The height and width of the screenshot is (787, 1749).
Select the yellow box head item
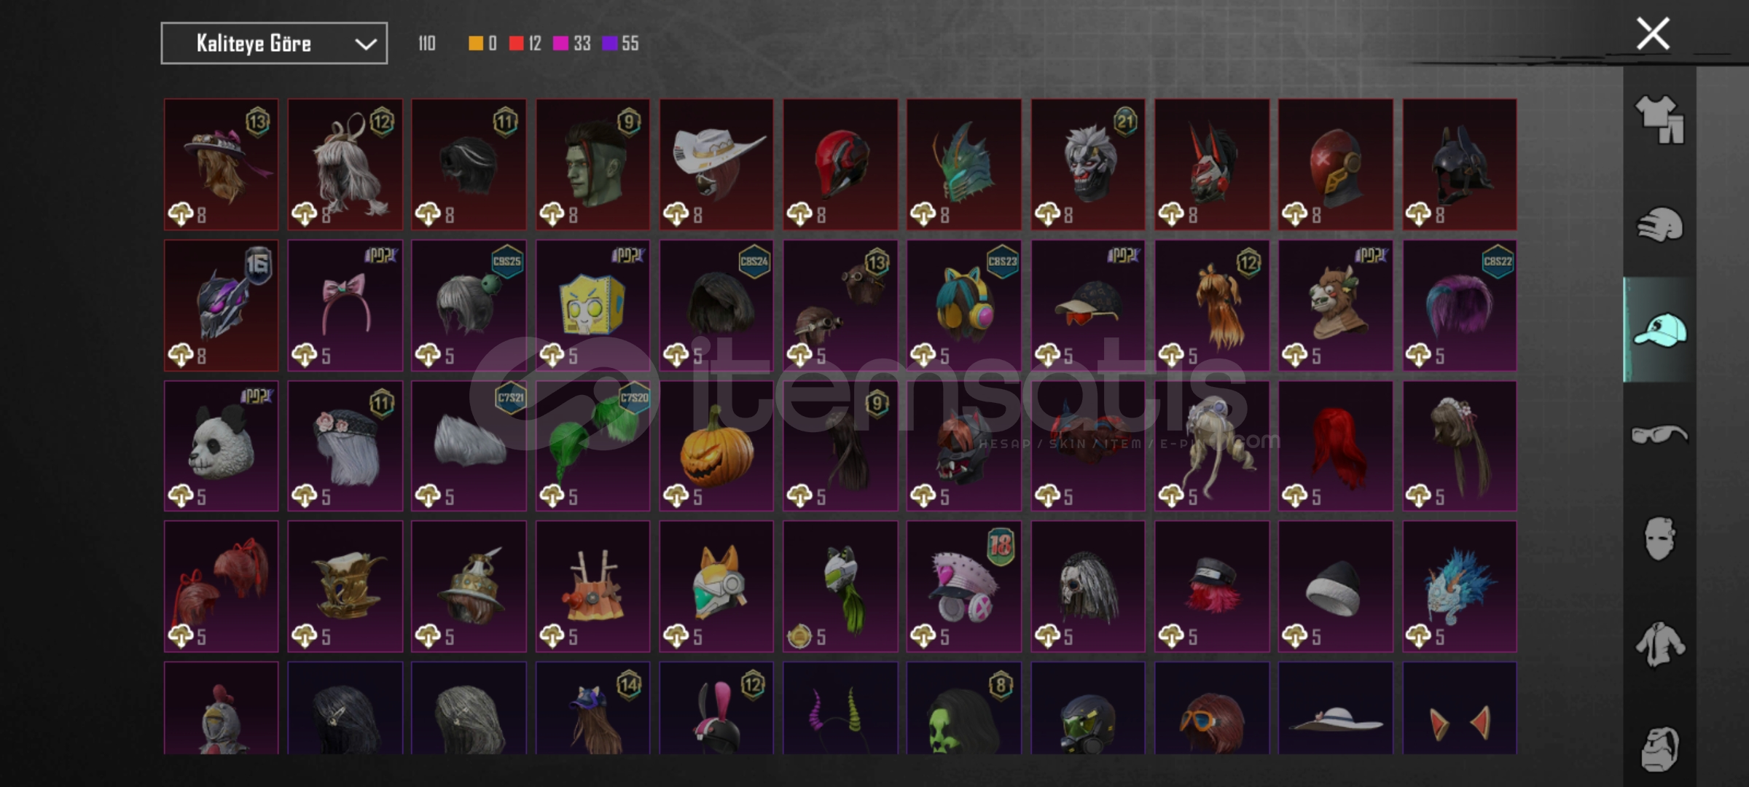[592, 305]
